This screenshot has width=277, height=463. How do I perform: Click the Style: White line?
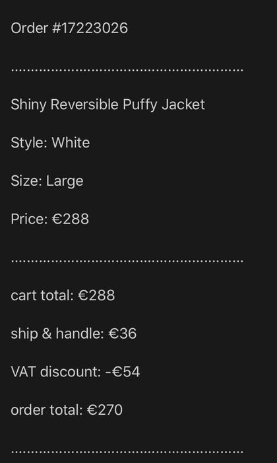coord(50,144)
